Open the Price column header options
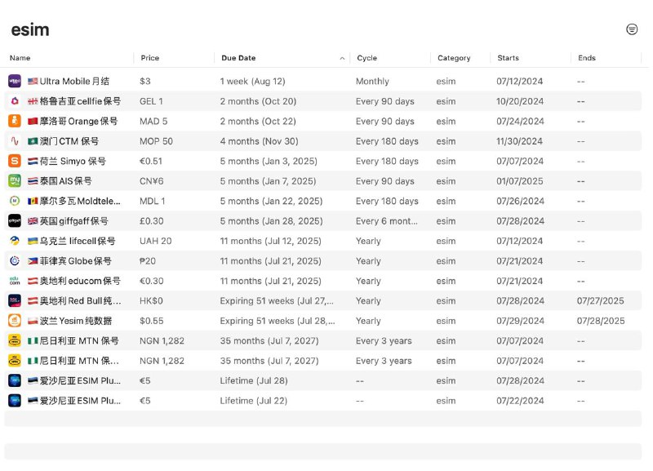The image size is (653, 471). coord(152,58)
